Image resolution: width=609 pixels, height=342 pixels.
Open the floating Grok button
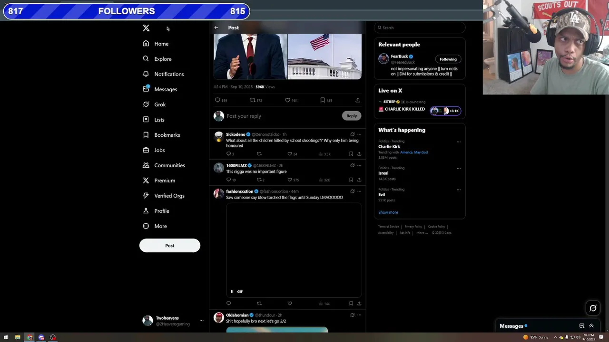593,308
